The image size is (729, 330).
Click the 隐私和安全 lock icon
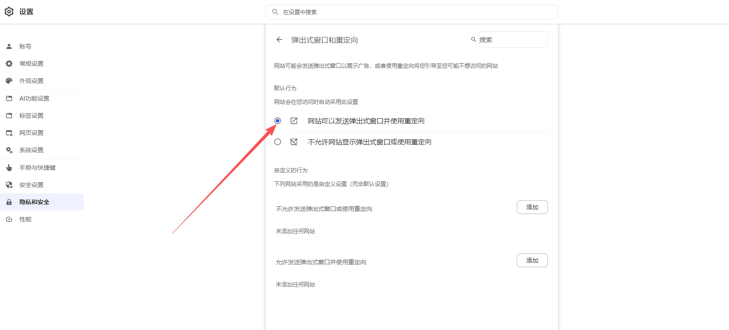(9, 202)
